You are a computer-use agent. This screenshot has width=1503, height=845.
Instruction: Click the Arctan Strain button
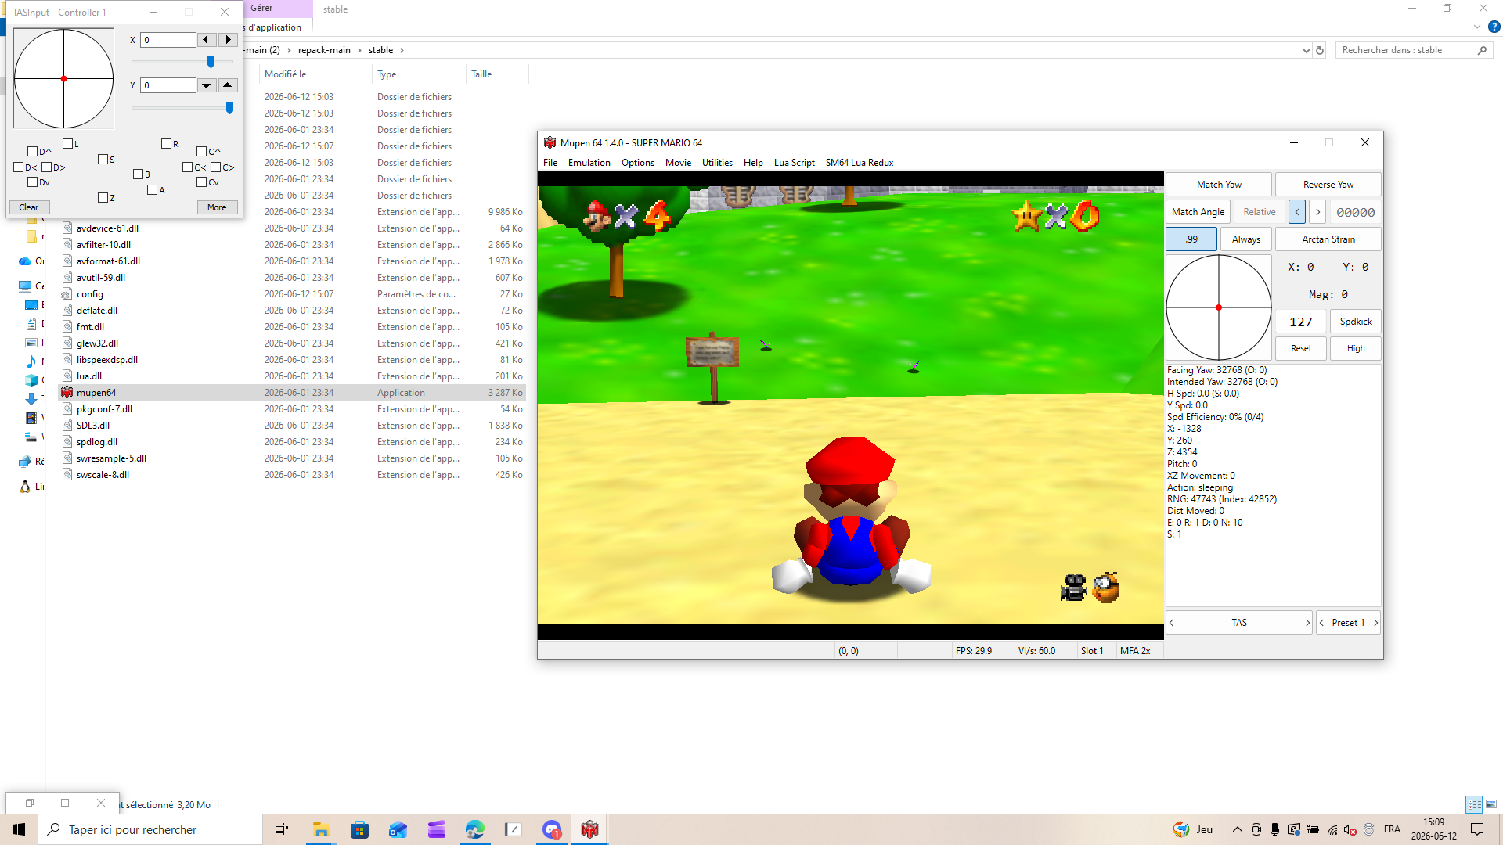(1328, 239)
